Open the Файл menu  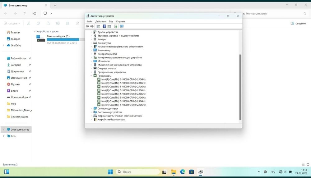(x=90, y=21)
